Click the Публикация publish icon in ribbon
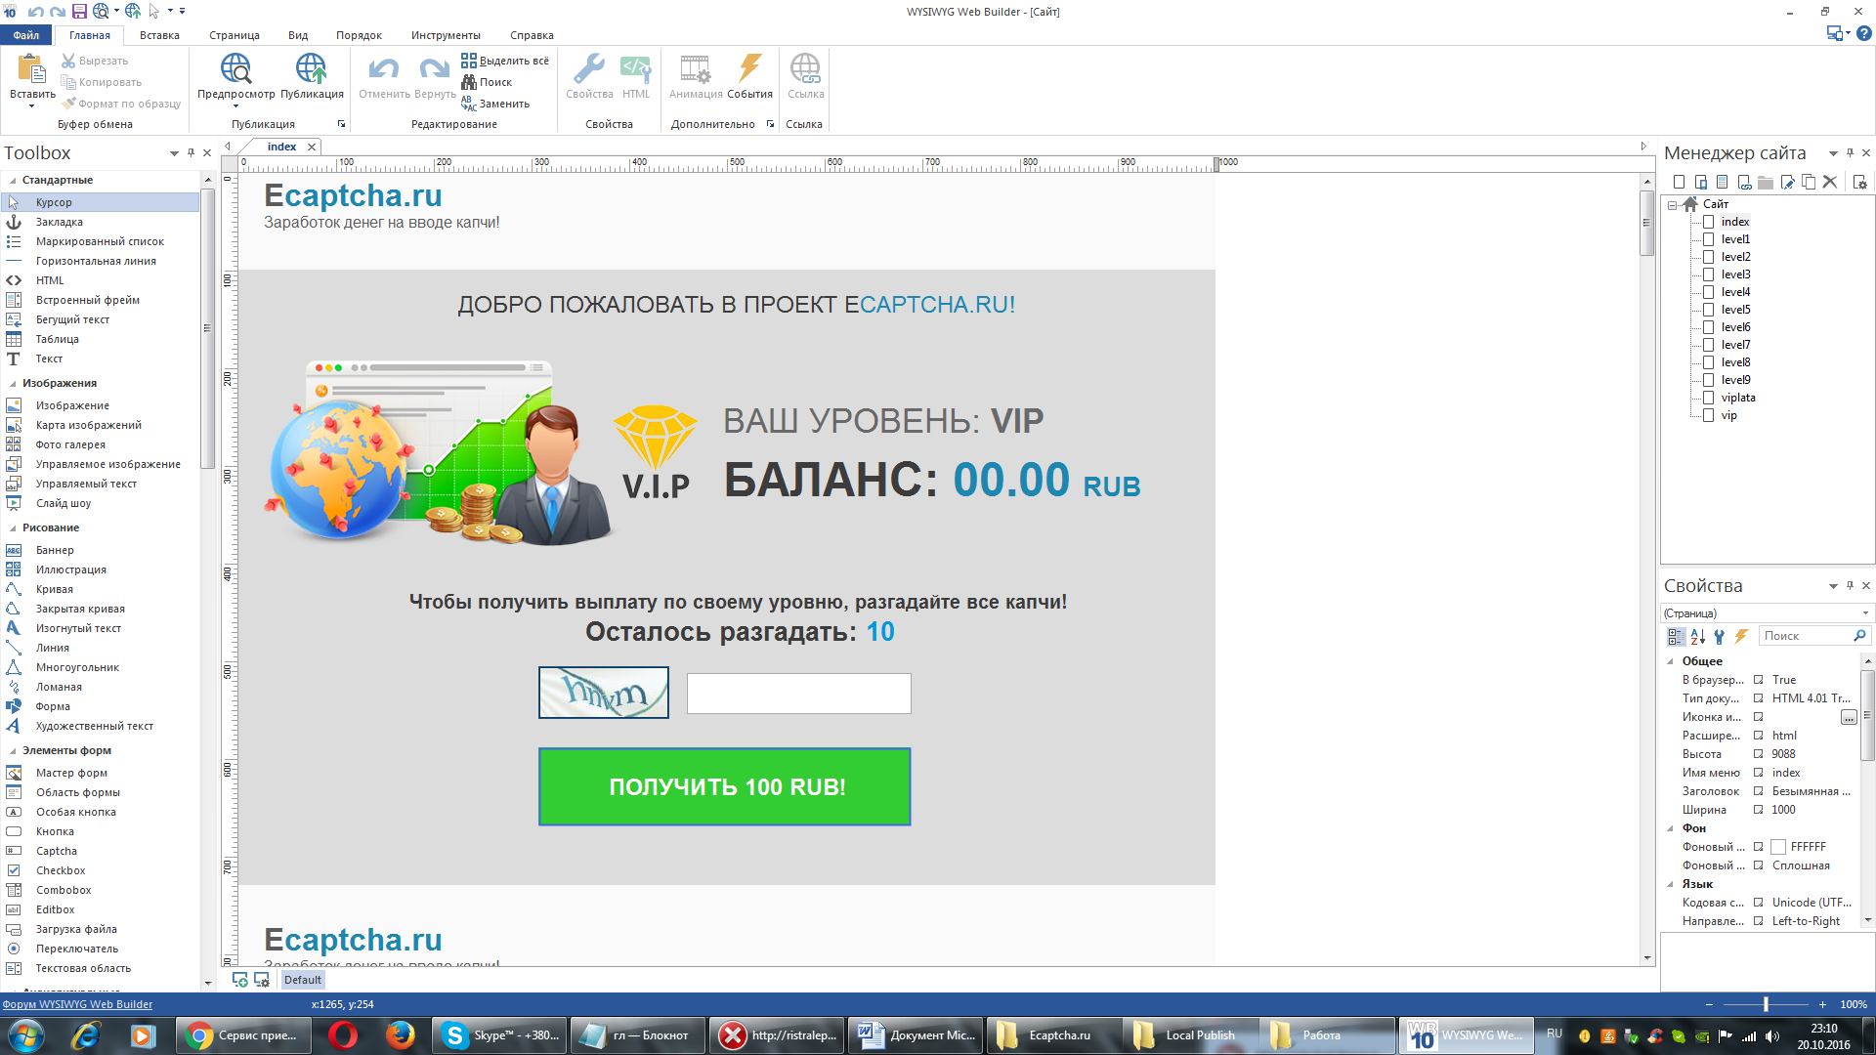Viewport: 1876px width, 1055px height. coord(312,68)
